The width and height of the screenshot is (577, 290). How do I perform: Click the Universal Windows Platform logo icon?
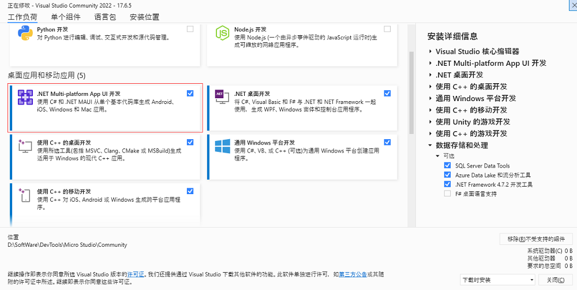pyautogui.click(x=223, y=146)
